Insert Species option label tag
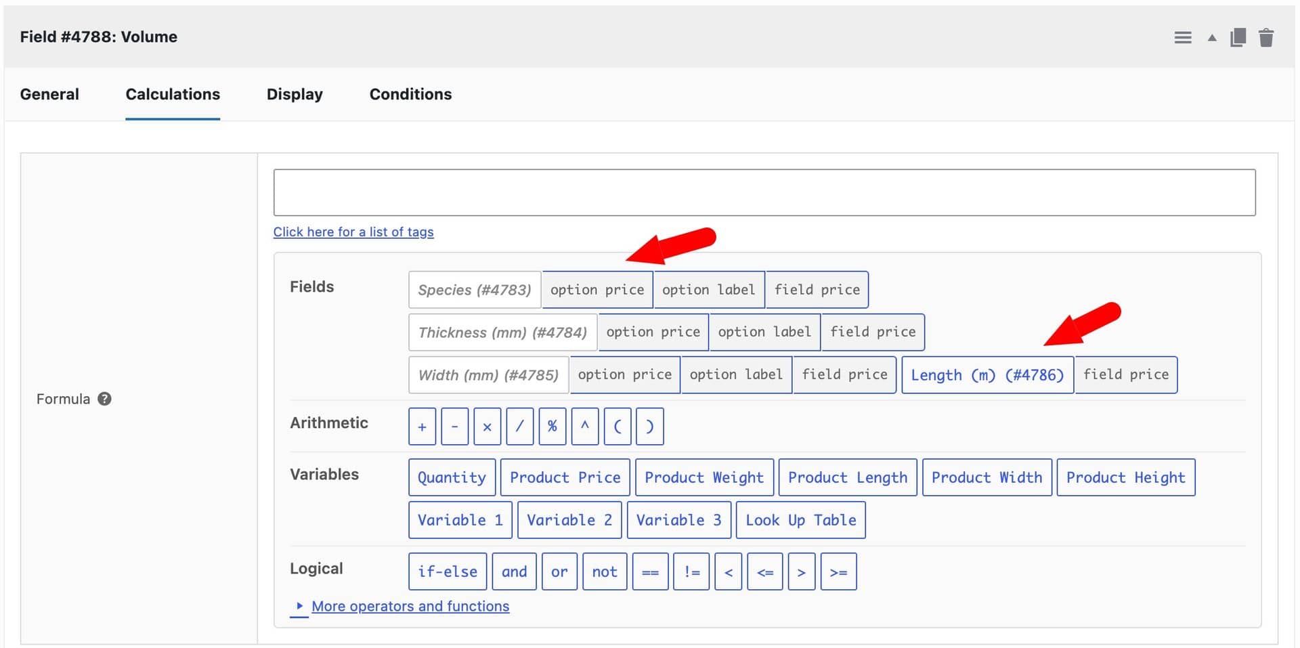This screenshot has width=1300, height=648. pyautogui.click(x=709, y=290)
